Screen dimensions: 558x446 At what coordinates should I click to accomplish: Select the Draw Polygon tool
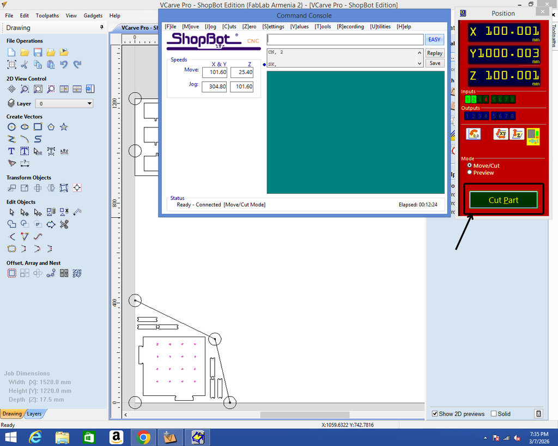click(51, 127)
